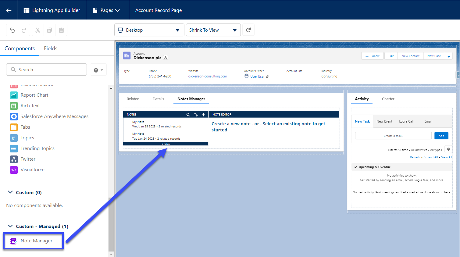This screenshot has height=257, width=460.
Task: Click the sort icon in the Notes header
Action: pos(196,114)
